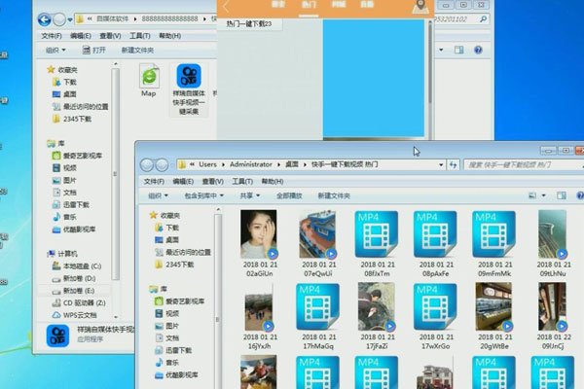Screen dimensions: 584x389
Task: Open 迅雷下载 in the 自媒体软件 window sidebar
Action: click(x=71, y=205)
